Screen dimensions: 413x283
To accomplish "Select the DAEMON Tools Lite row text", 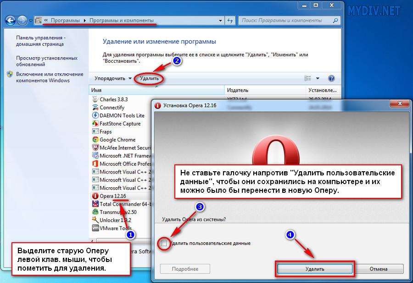I will click(x=122, y=115).
